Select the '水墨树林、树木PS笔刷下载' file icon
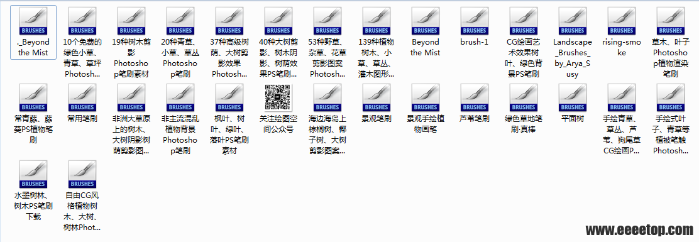This screenshot has height=242, width=699. 33,175
